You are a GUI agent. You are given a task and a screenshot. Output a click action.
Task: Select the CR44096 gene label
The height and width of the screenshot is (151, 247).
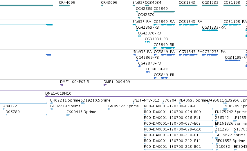67,3
